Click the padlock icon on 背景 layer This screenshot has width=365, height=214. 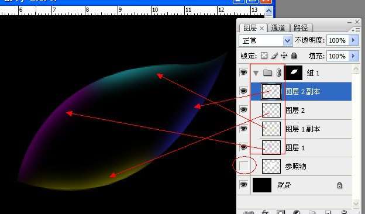point(339,185)
